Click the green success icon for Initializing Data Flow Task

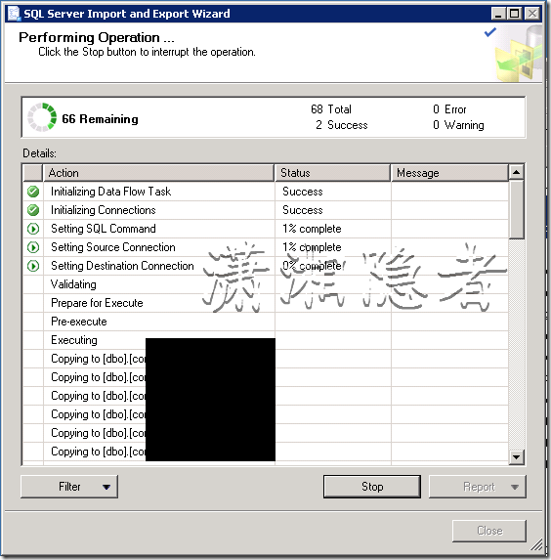(x=33, y=192)
